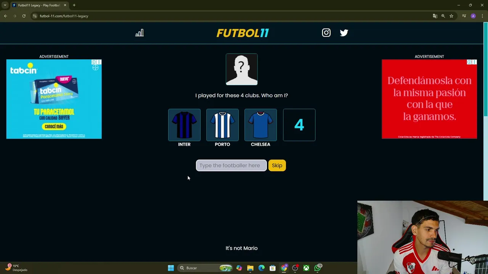Close the tabcin ad via AdChoices icon
The height and width of the screenshot is (274, 488).
(x=94, y=62)
